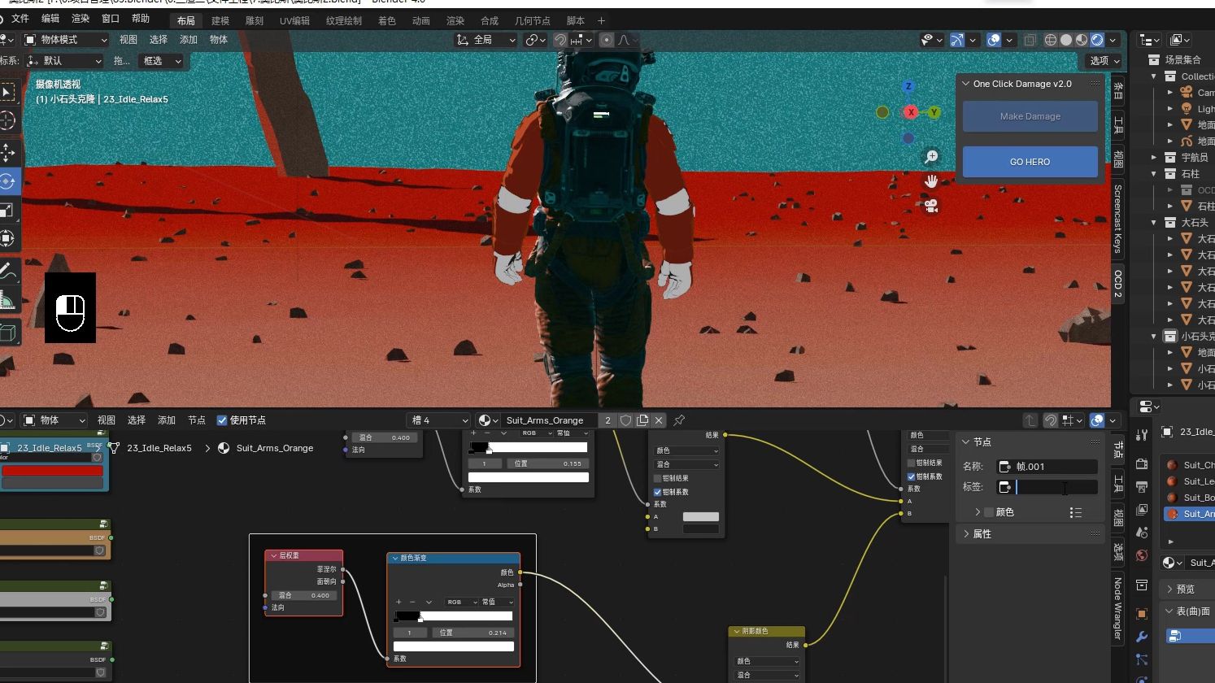Unlink the Suit_Arms_Orange material with X
Image resolution: width=1215 pixels, height=683 pixels.
coord(659,420)
